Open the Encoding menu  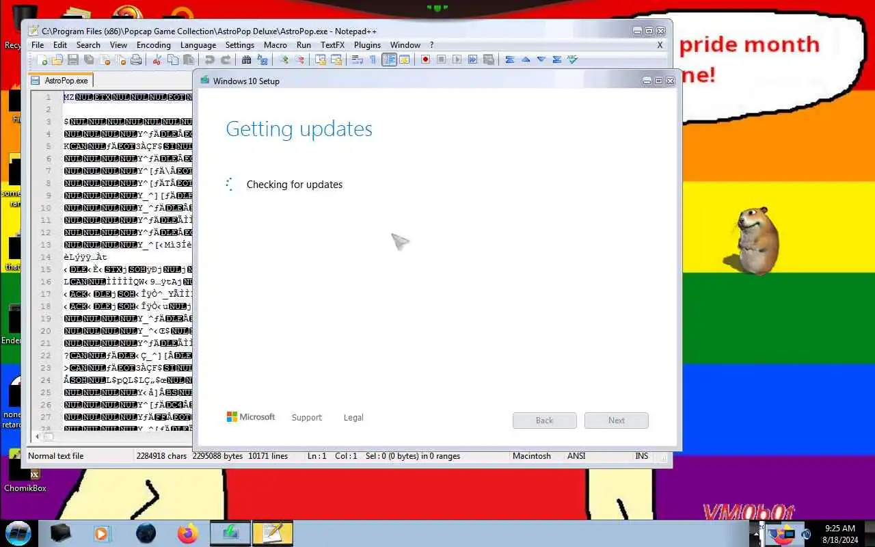tap(154, 45)
